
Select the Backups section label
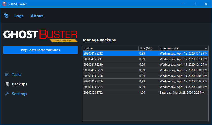point(20,84)
